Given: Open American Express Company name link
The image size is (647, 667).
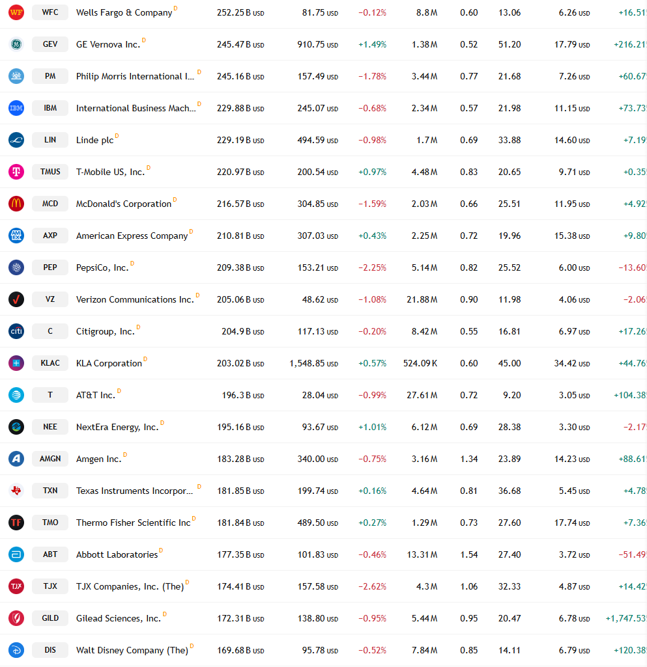Looking at the screenshot, I should 132,236.
